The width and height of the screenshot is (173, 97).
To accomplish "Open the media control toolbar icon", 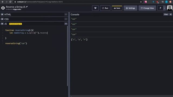I will pos(162,2).
